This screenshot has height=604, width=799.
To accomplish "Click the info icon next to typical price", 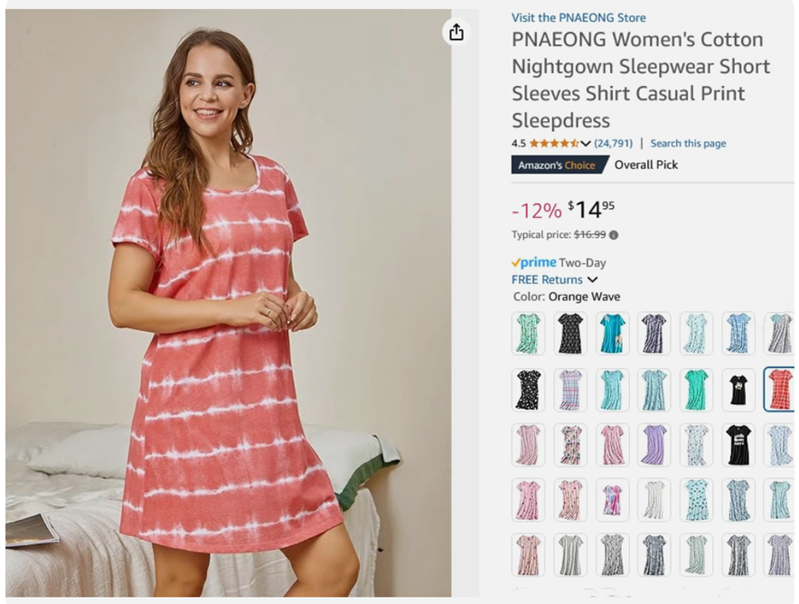I will (613, 234).
